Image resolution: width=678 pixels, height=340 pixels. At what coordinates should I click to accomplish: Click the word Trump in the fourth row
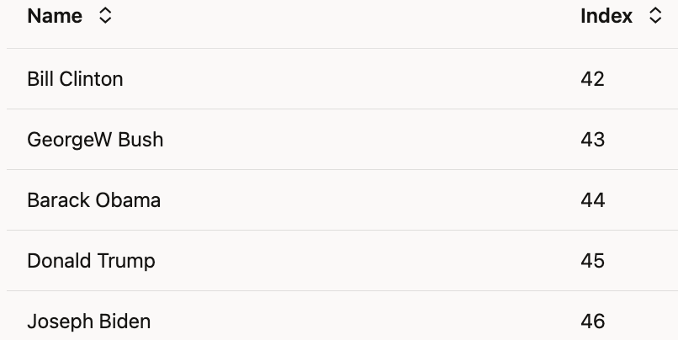[126, 261]
